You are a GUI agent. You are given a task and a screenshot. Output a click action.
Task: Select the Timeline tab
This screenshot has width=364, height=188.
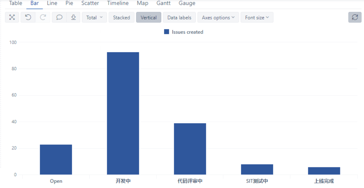118,3
